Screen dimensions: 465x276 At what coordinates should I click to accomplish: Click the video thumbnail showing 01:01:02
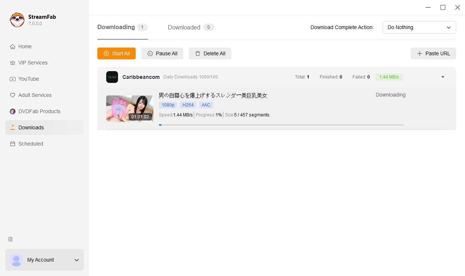point(129,108)
